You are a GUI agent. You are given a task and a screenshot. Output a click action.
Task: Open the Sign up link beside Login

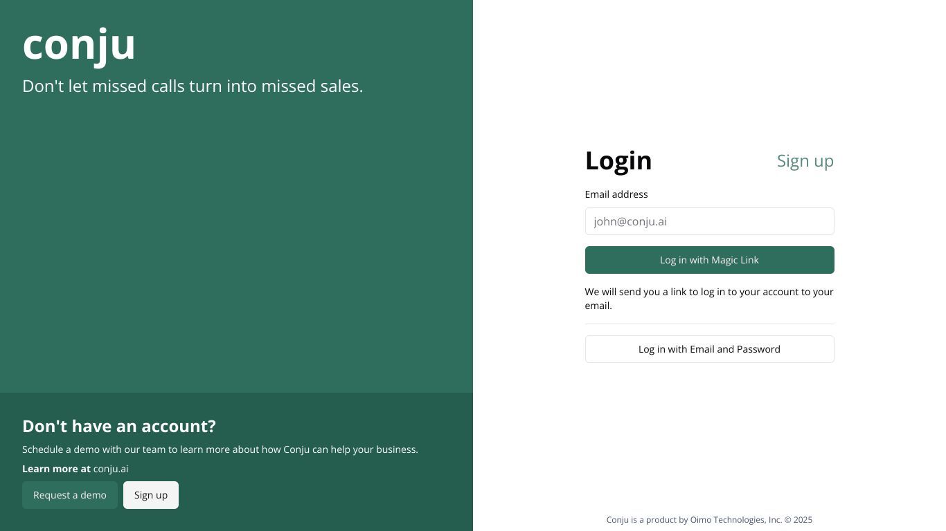(805, 161)
